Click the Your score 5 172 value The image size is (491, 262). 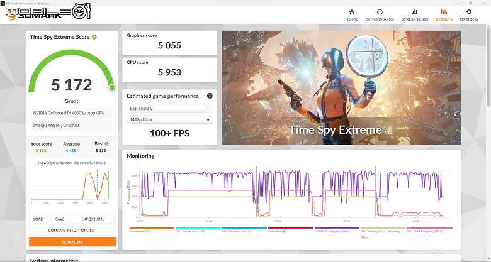click(x=41, y=150)
